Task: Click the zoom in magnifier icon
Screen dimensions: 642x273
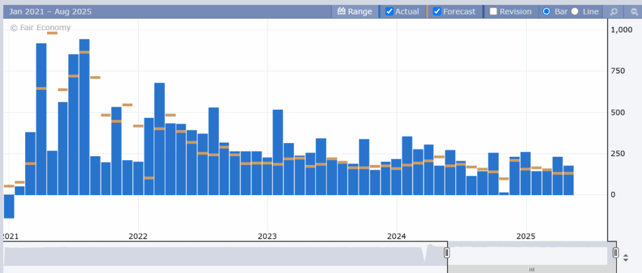Action: [614, 11]
